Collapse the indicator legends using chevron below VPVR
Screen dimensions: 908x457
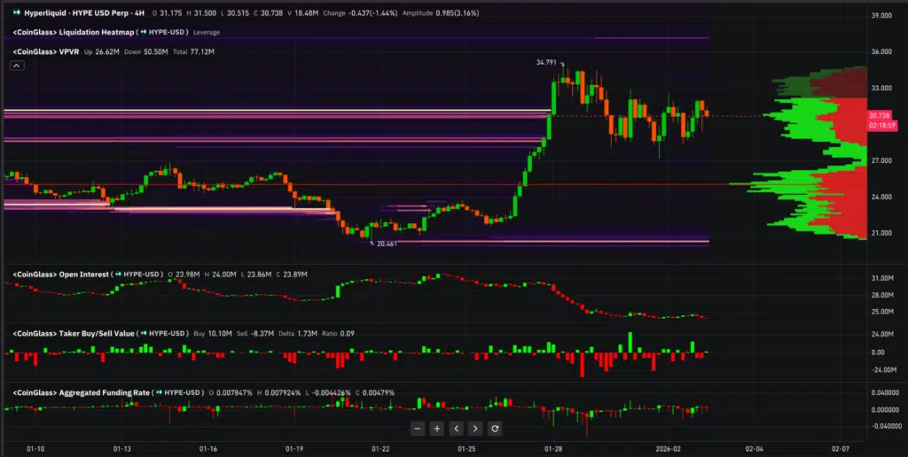click(16, 66)
